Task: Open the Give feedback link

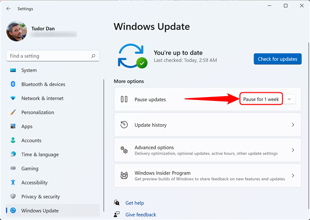Action: 141,214
